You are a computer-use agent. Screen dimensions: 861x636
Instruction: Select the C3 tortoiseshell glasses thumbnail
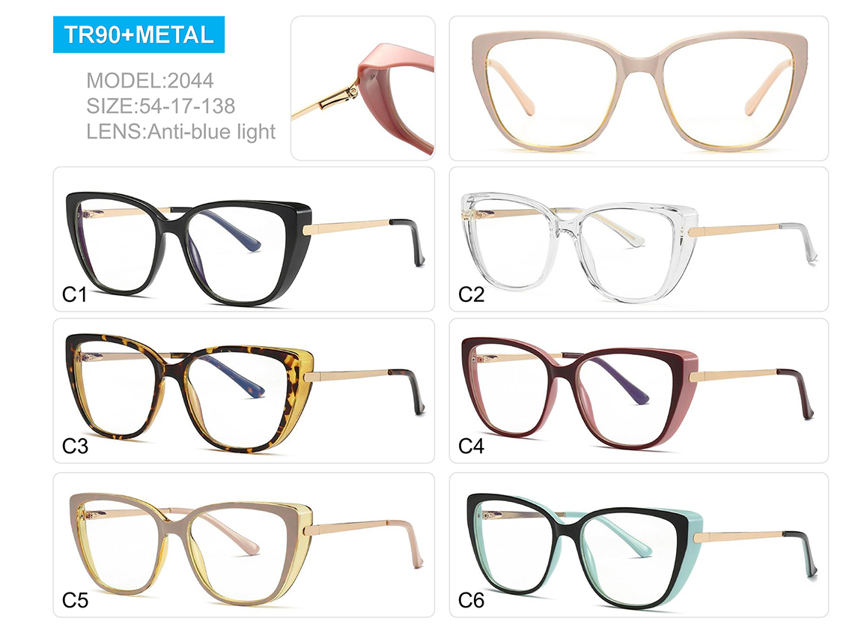coord(244,391)
